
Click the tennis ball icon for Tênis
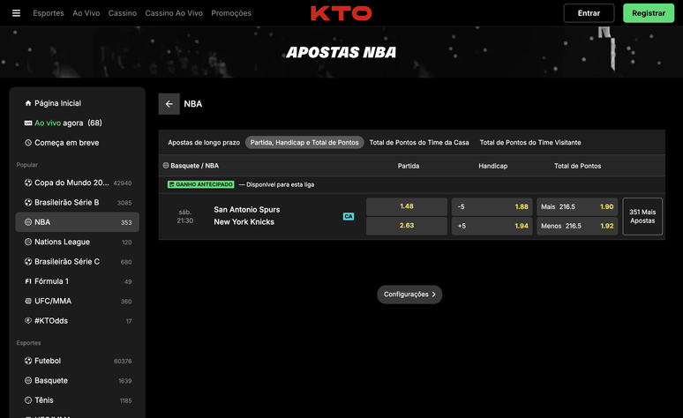28,400
